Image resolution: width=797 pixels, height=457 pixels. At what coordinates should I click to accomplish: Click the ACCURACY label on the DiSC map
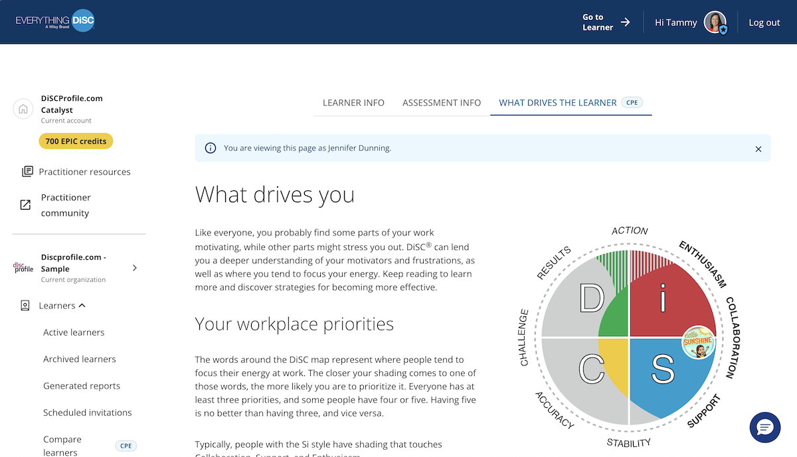[x=555, y=411]
